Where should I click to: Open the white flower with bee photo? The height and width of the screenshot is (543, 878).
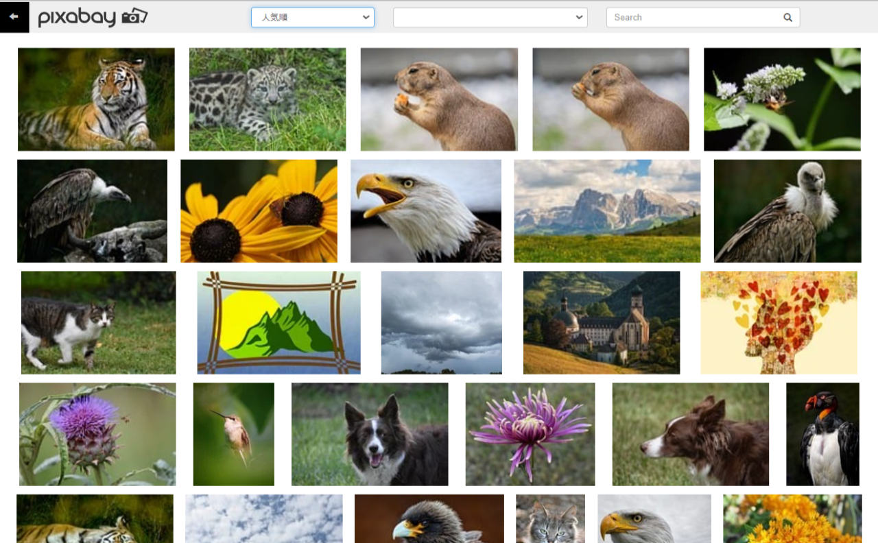click(782, 99)
